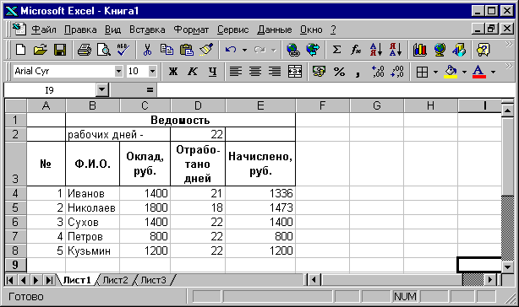This screenshot has width=519, height=307.
Task: Copy selection with the Copy icon
Action: (x=167, y=50)
